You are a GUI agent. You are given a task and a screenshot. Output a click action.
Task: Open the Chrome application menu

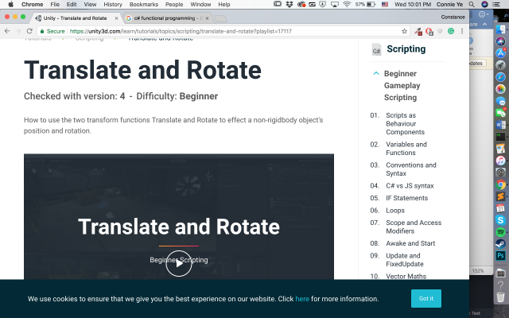[32, 4]
